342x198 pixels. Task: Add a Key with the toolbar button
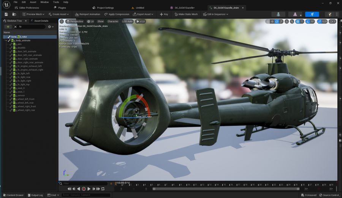(163, 14)
